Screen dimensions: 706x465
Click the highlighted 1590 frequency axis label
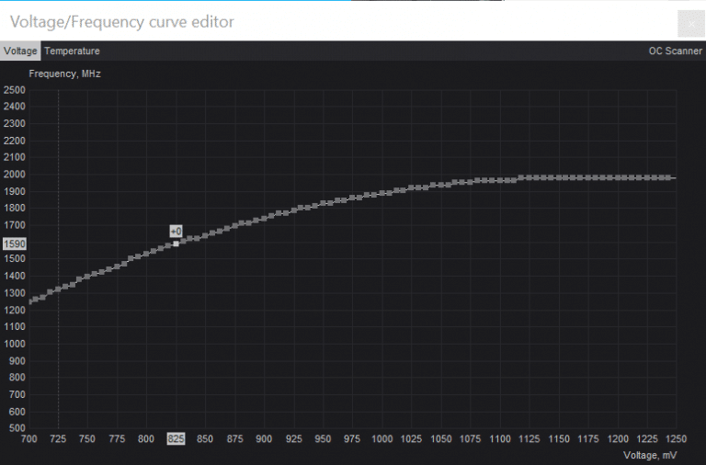tap(14, 244)
